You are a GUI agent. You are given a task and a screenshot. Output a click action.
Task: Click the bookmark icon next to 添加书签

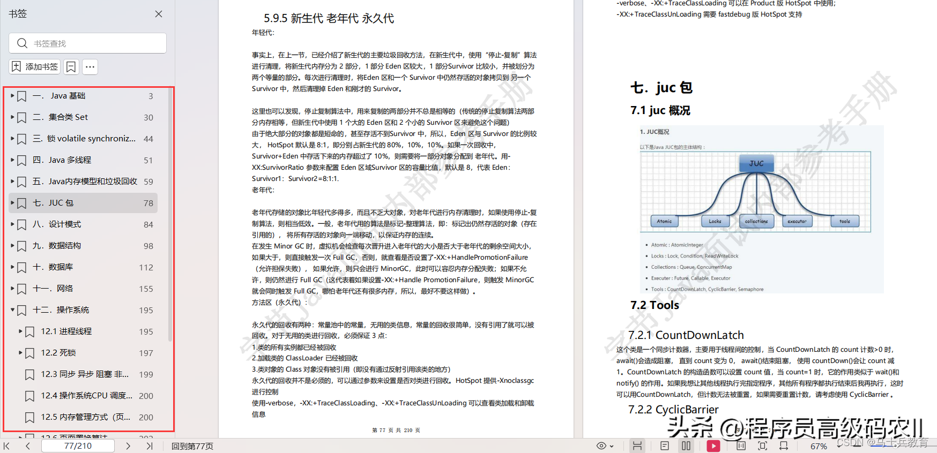pos(71,67)
